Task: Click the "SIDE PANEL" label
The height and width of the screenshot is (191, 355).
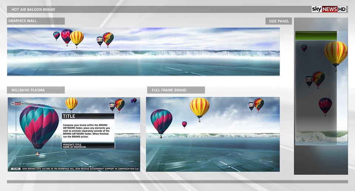Action: tap(279, 21)
